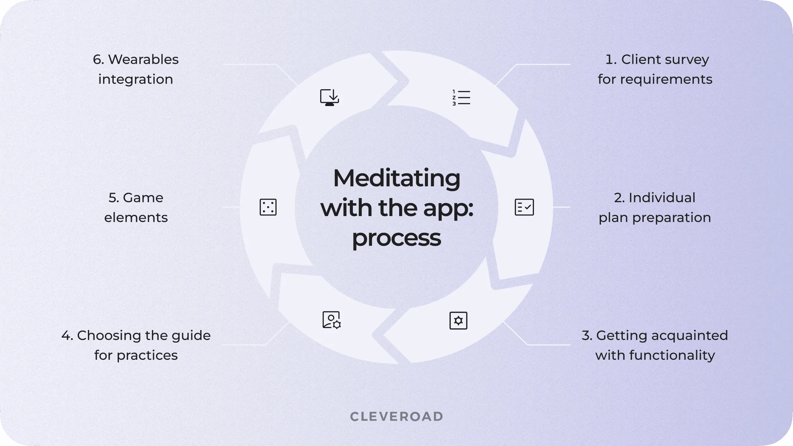The image size is (793, 446).
Task: Click the wearables integration icon
Action: [x=329, y=97]
